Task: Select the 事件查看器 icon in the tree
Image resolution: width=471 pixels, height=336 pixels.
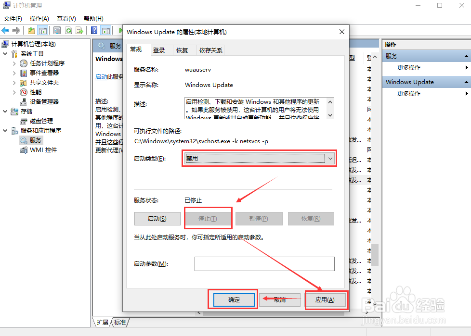Action: [24, 73]
